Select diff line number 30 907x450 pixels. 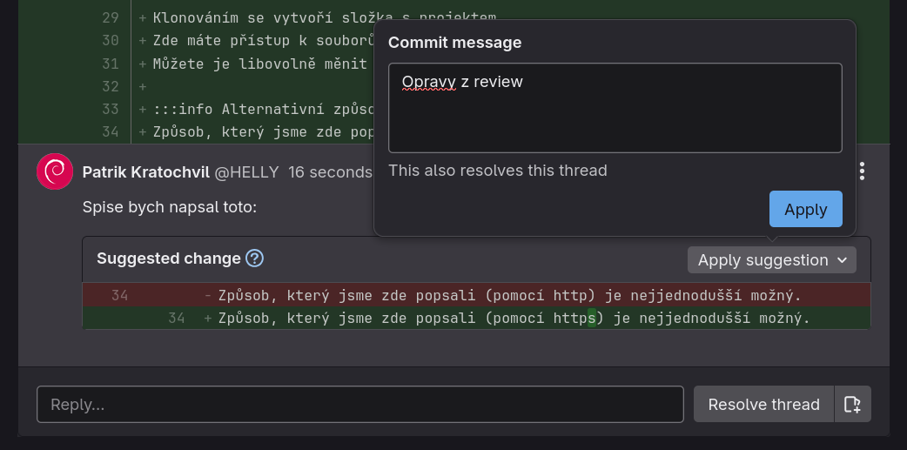tap(110, 40)
